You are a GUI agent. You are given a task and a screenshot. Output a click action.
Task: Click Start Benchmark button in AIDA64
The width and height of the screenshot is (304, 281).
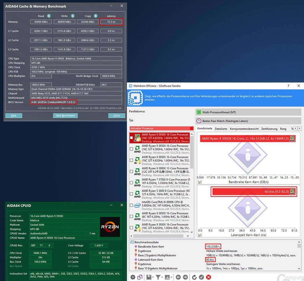pyautogui.click(x=65, y=116)
